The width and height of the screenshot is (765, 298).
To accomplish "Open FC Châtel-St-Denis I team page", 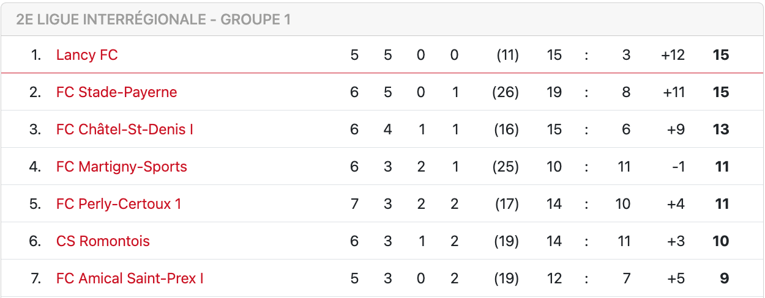I will [x=125, y=129].
